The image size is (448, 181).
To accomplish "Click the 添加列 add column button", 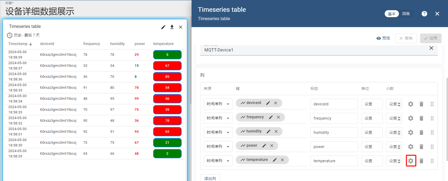I will [210, 178].
